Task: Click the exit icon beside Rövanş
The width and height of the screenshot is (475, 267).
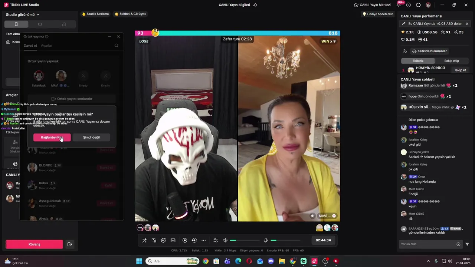Action: (x=69, y=244)
